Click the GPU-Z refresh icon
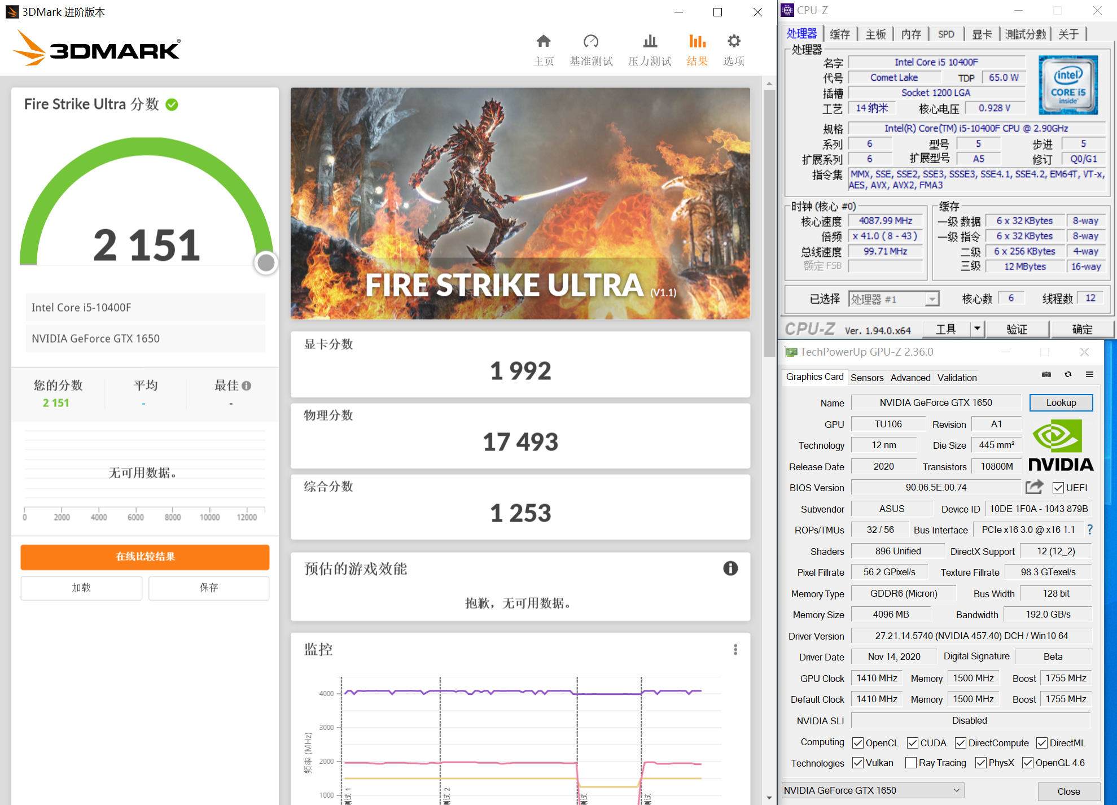 [1068, 374]
